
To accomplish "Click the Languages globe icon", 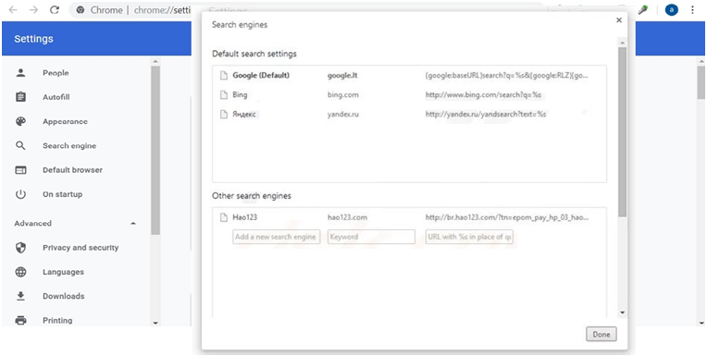I will tap(20, 272).
